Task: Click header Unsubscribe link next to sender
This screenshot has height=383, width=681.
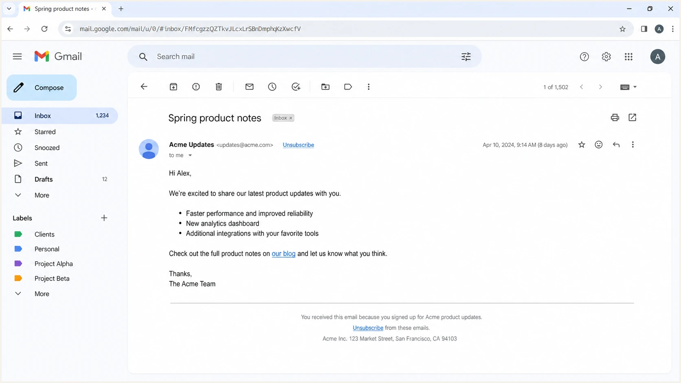Action: (x=298, y=145)
